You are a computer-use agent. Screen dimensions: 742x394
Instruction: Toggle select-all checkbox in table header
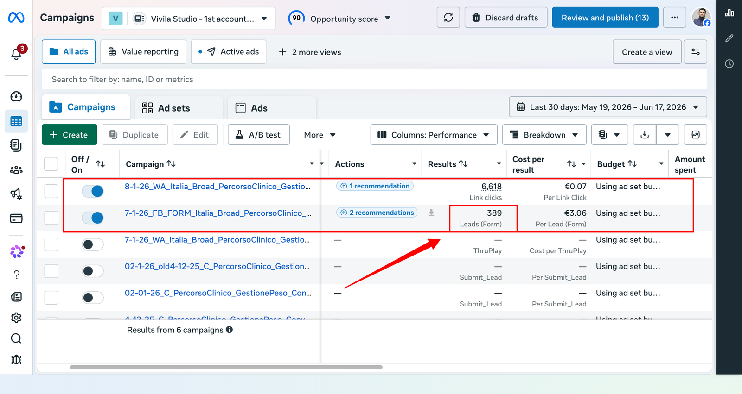[51, 164]
